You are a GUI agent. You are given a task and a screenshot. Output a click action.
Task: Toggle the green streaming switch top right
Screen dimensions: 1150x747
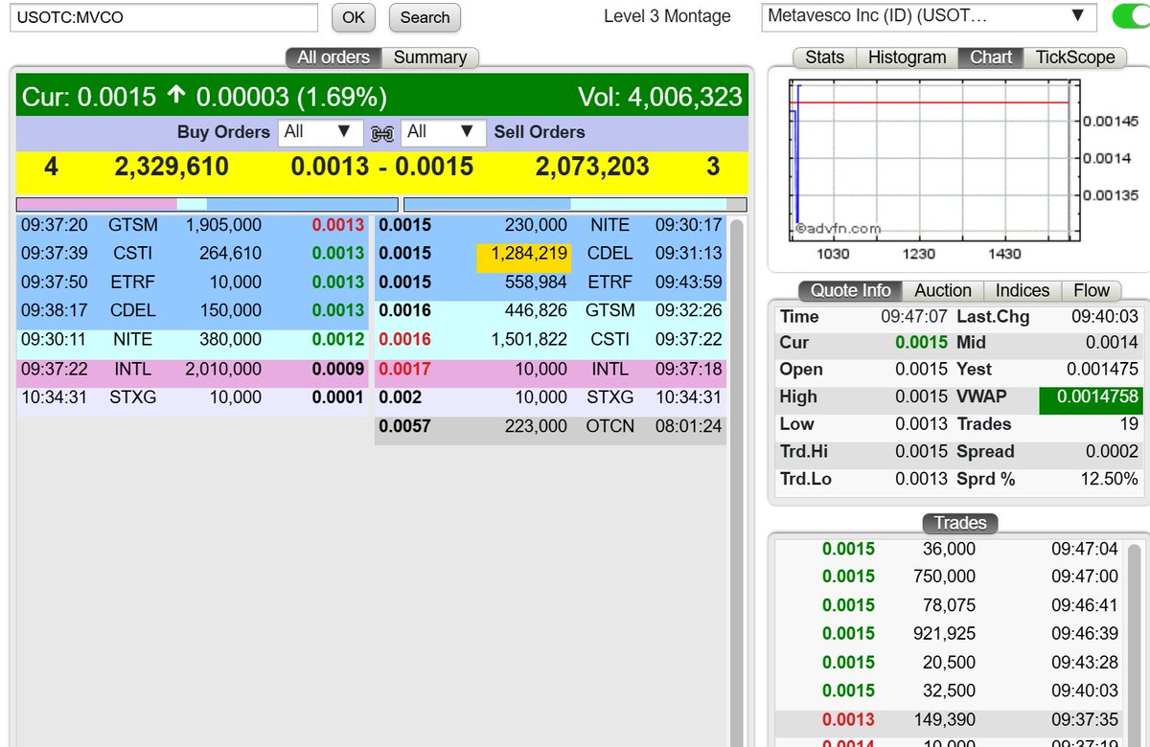tap(1129, 17)
